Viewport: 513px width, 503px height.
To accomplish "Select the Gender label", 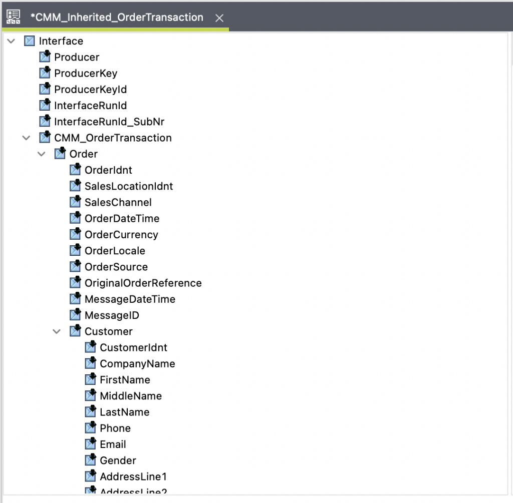I will [118, 460].
